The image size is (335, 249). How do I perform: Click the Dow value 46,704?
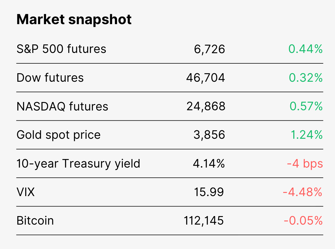(x=206, y=78)
